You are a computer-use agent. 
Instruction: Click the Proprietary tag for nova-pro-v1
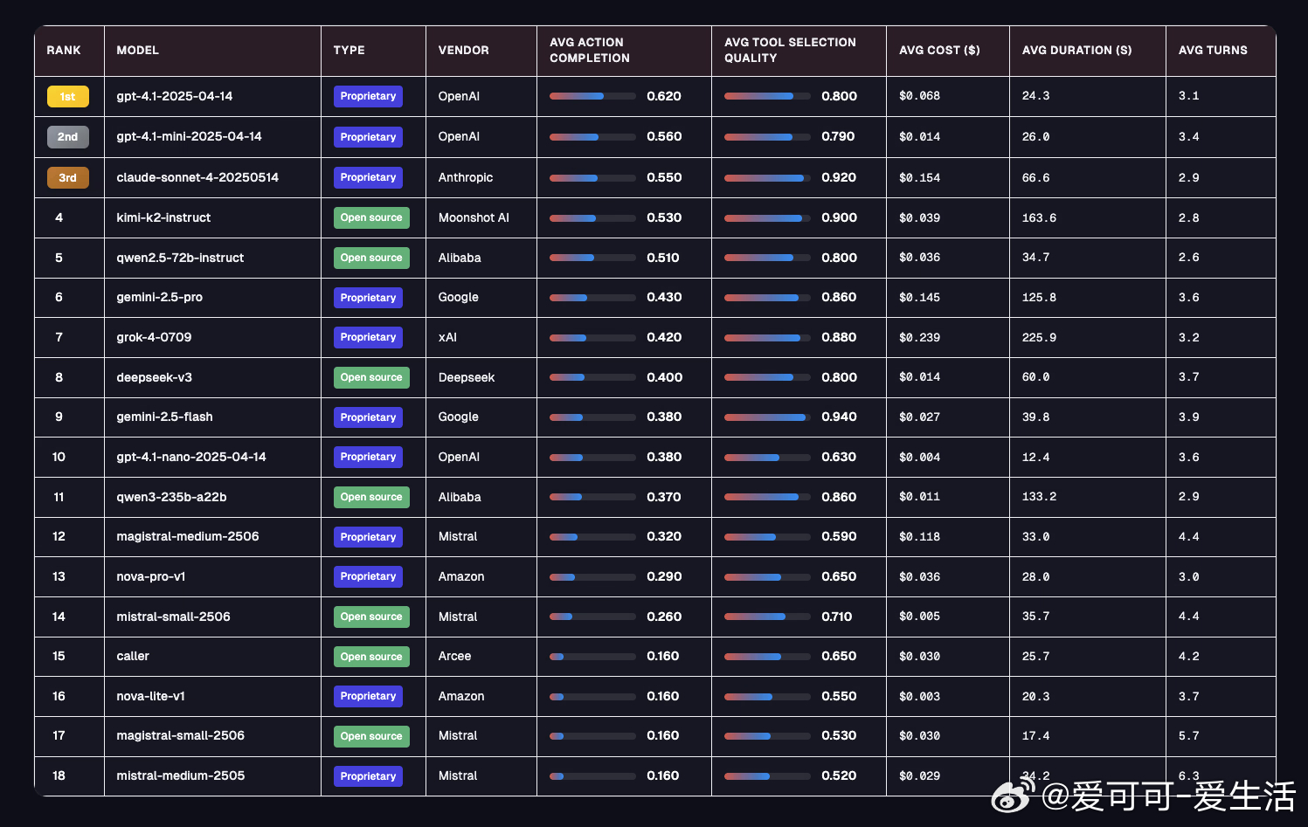(368, 576)
